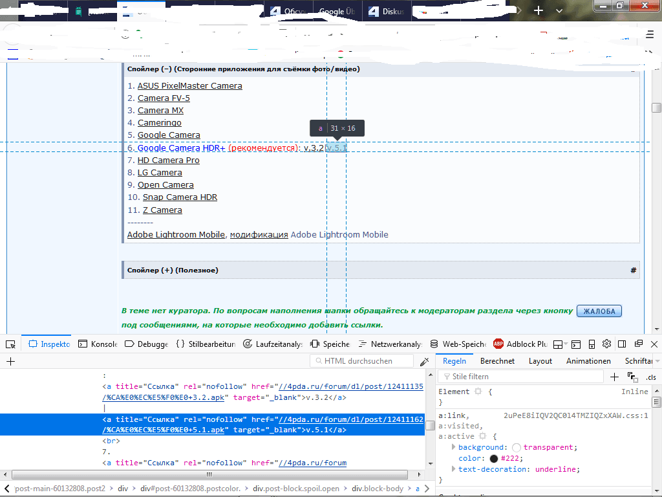
Task: Open DevTools settings gear
Action: pos(606,344)
